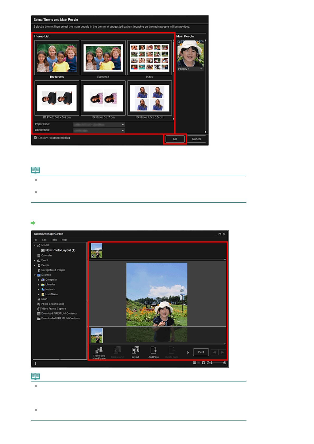Toggle the Display recommendation checkbox

pos(36,138)
